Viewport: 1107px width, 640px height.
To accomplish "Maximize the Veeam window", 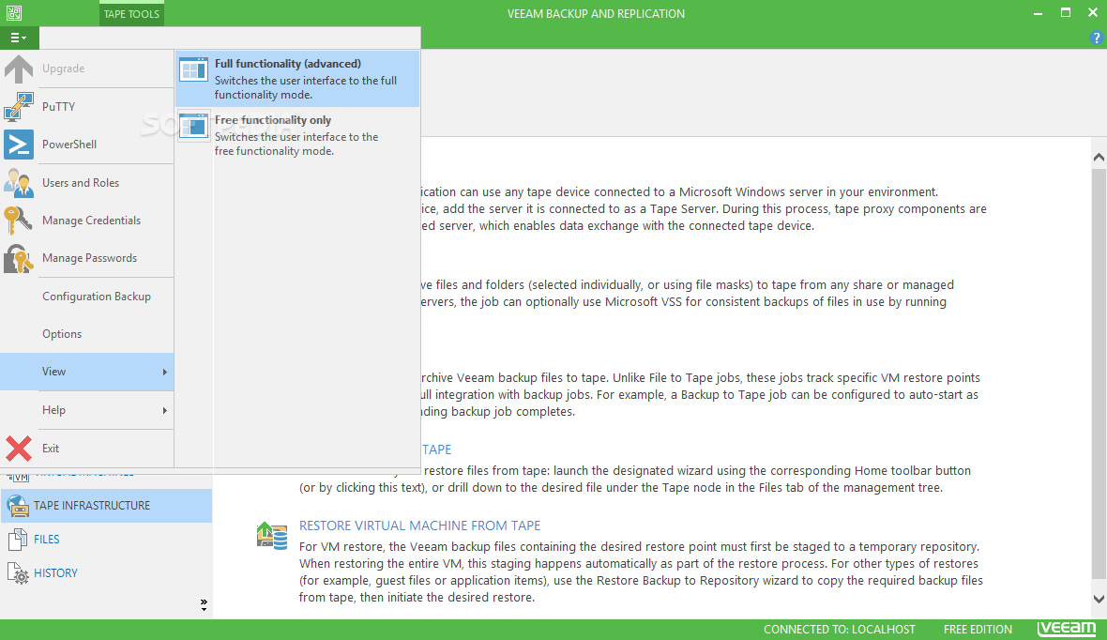I will point(1066,13).
